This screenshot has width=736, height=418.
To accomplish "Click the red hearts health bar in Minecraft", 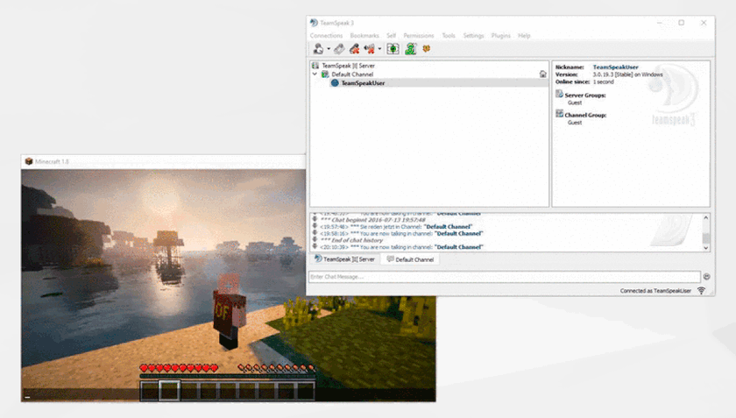I will pos(179,368).
